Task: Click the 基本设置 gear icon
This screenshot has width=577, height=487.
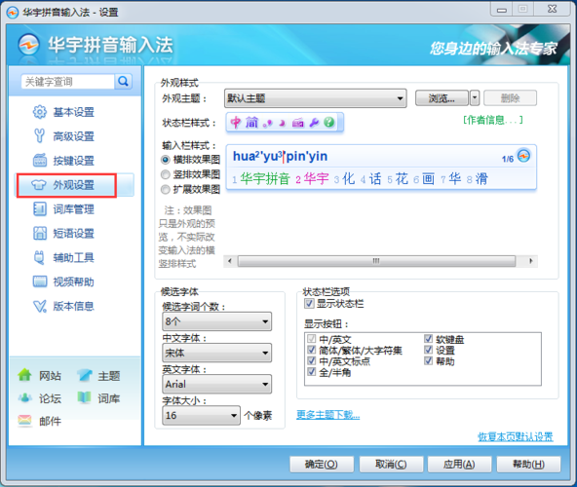Action: (x=39, y=112)
